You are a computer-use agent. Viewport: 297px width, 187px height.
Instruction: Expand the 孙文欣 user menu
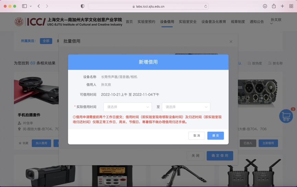[x=276, y=21]
